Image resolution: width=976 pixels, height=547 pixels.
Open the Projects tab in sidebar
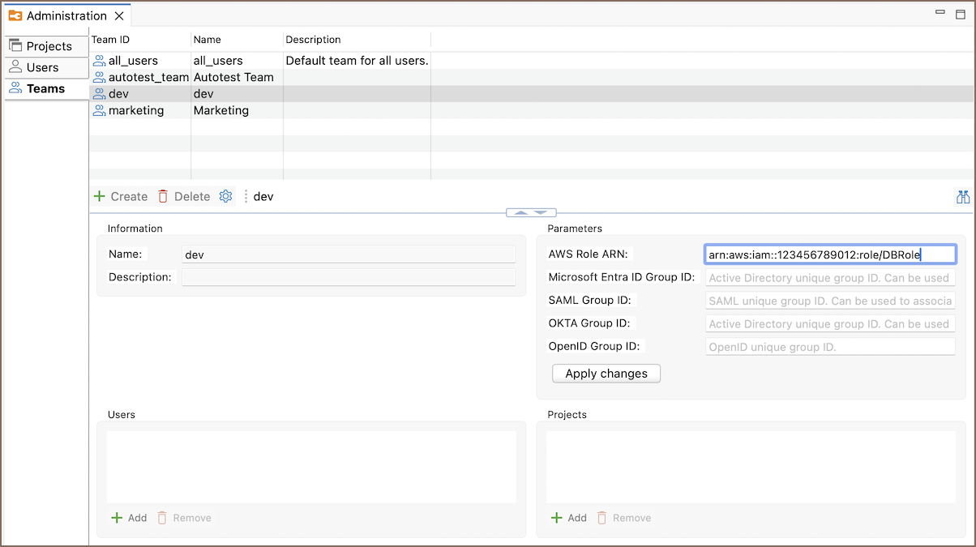coord(46,46)
